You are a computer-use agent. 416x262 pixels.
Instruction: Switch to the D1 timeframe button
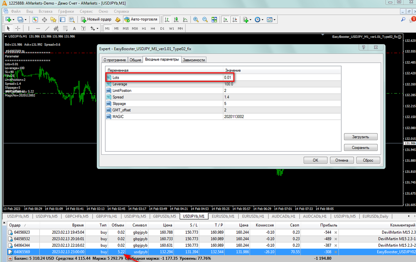pos(162,28)
